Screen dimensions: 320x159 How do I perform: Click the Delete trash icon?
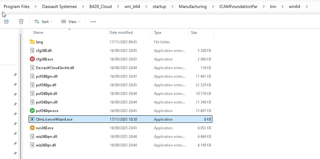21,22
